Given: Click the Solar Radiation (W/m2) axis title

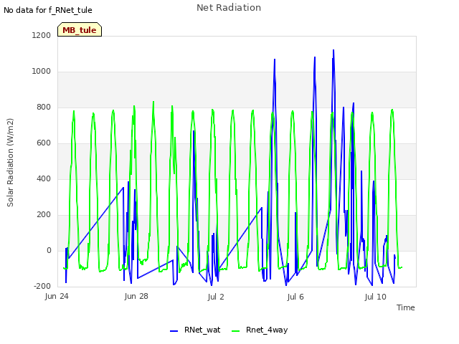Looking at the screenshot, I should [x=10, y=163].
